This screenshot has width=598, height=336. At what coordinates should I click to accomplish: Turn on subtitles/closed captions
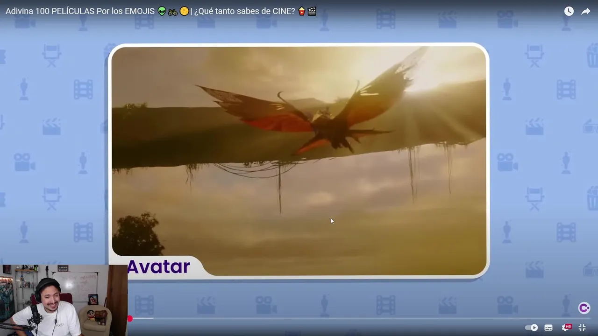click(548, 328)
